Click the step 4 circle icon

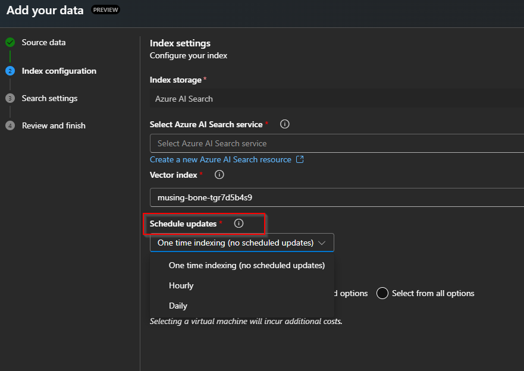pyautogui.click(x=10, y=125)
